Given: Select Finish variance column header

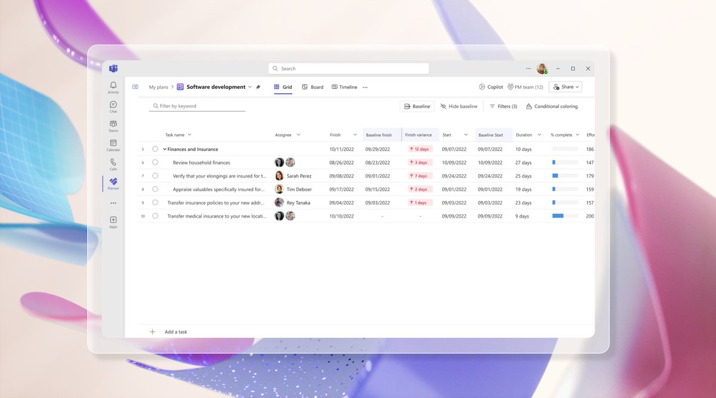Looking at the screenshot, I should [421, 135].
